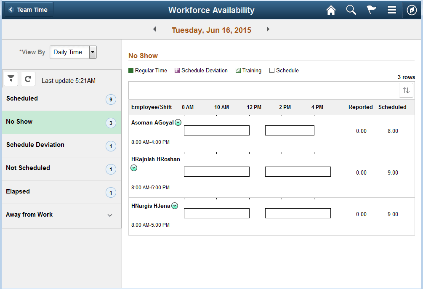This screenshot has width=423, height=289.
Task: Open the NavBar compass icon
Action: click(412, 10)
